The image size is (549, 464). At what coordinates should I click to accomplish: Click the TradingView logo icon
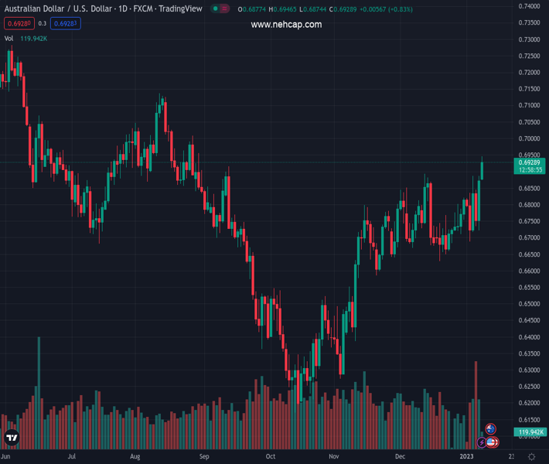(x=12, y=438)
